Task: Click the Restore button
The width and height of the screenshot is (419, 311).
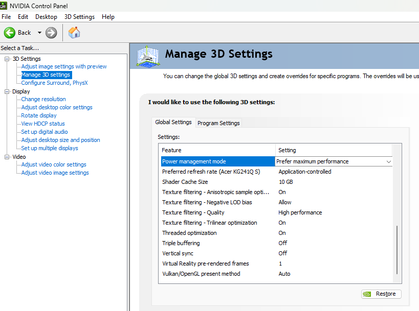Action: (381, 294)
